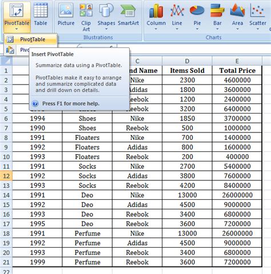This screenshot has width=271, height=274.
Task: Select cell D2 containing 2300
Action: coord(187,80)
